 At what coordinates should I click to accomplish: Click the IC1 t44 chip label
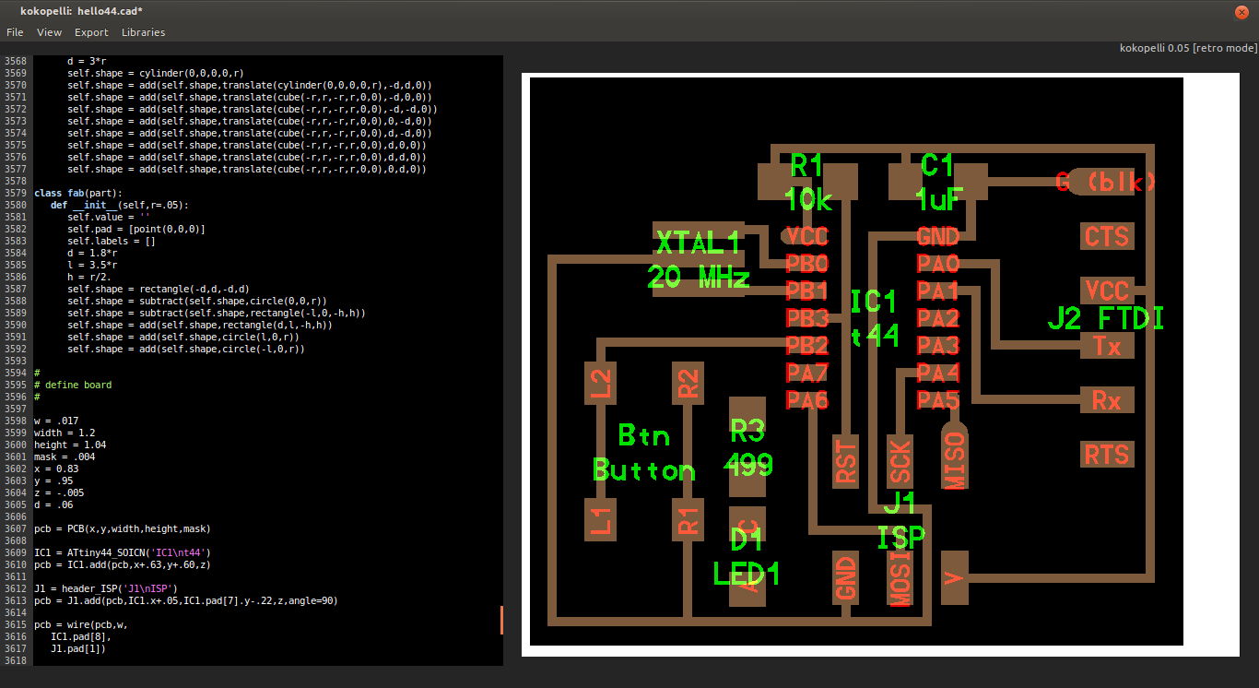[874, 318]
